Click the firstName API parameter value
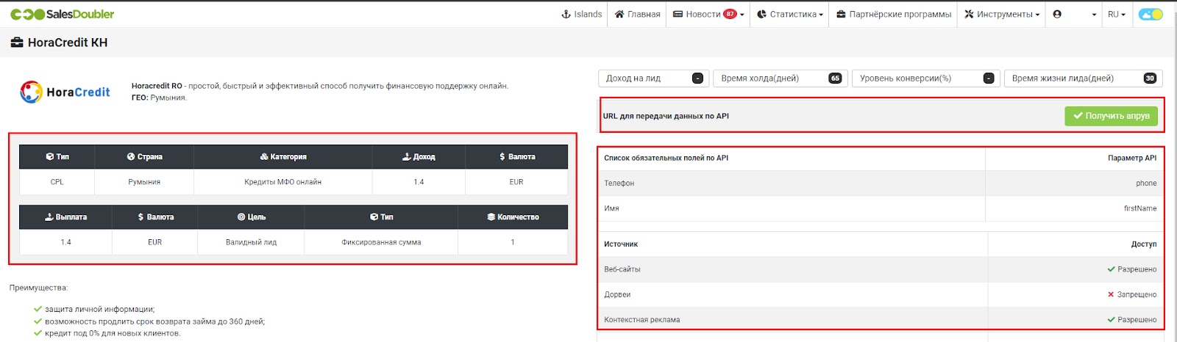 coord(1140,208)
